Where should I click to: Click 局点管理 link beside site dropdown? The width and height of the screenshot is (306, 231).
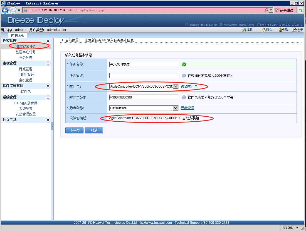187,108
